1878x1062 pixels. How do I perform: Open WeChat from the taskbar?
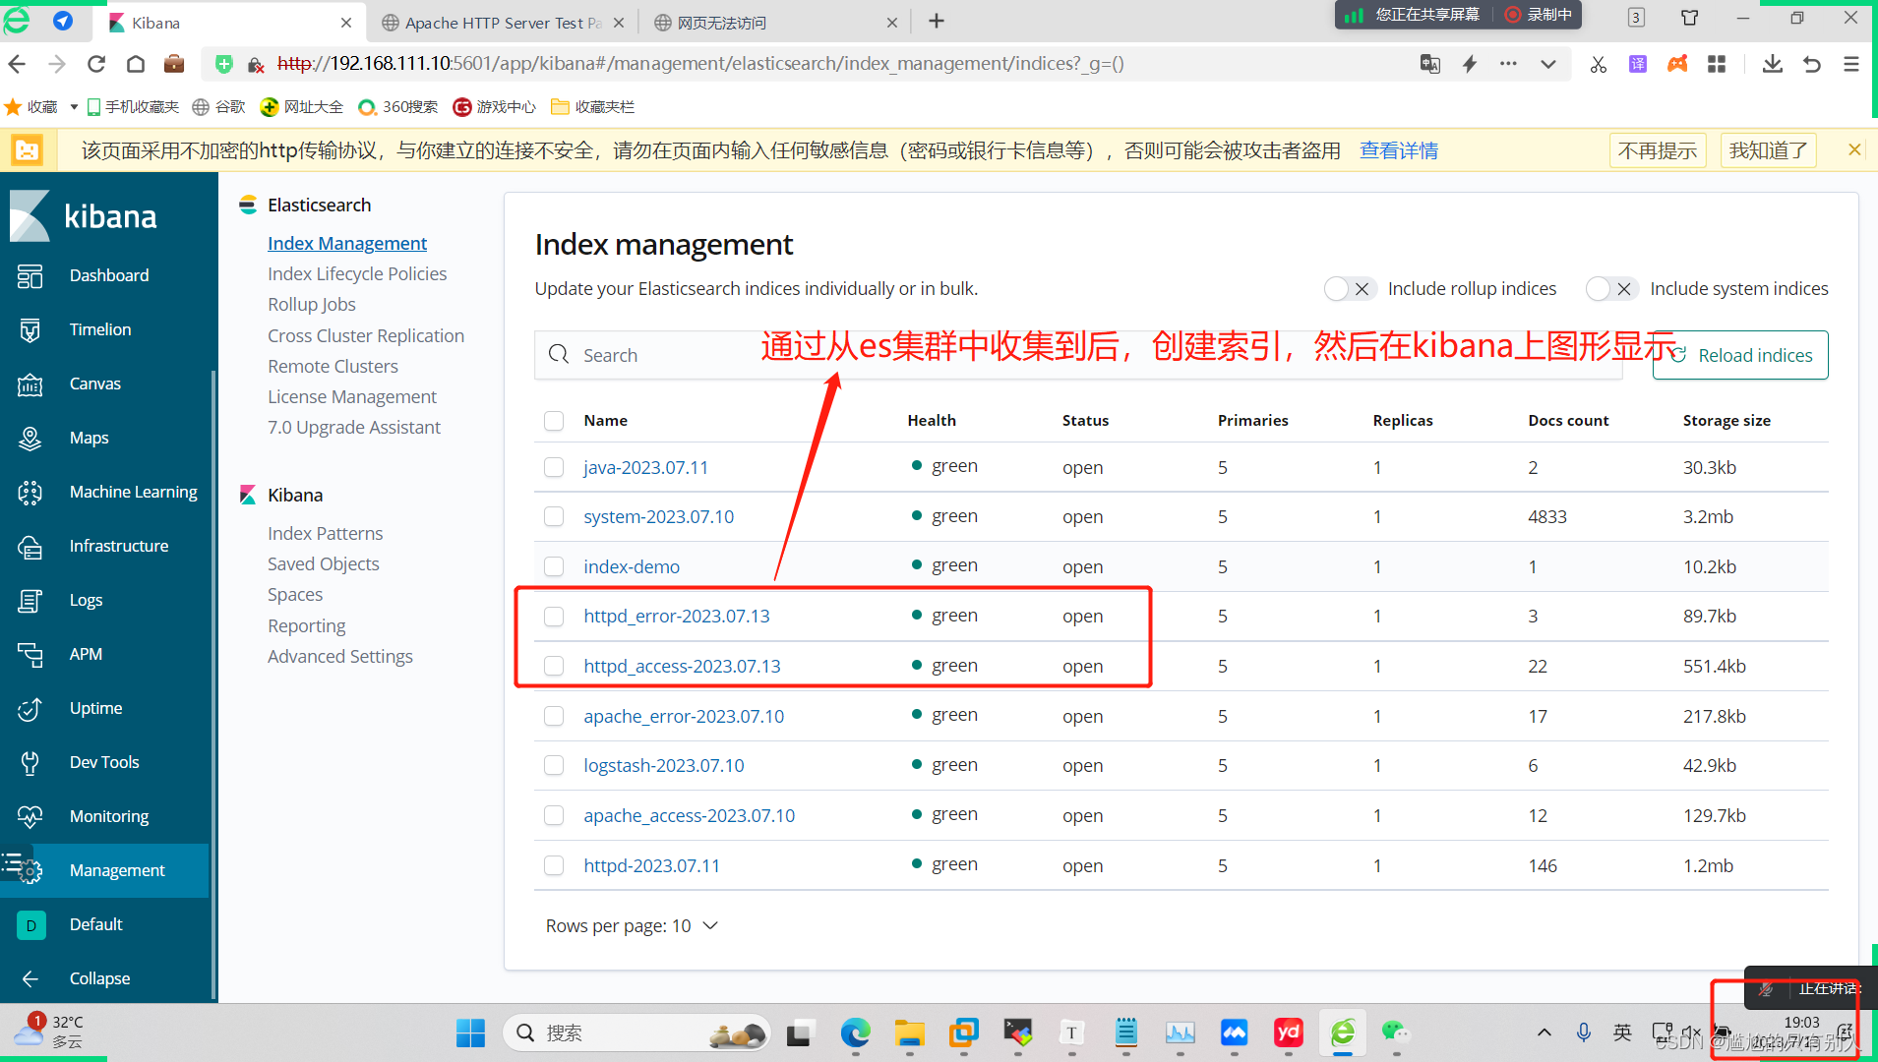click(1395, 1032)
